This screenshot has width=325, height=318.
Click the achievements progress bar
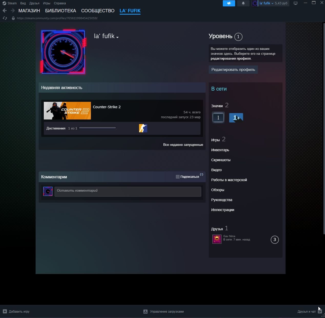tap(98, 128)
